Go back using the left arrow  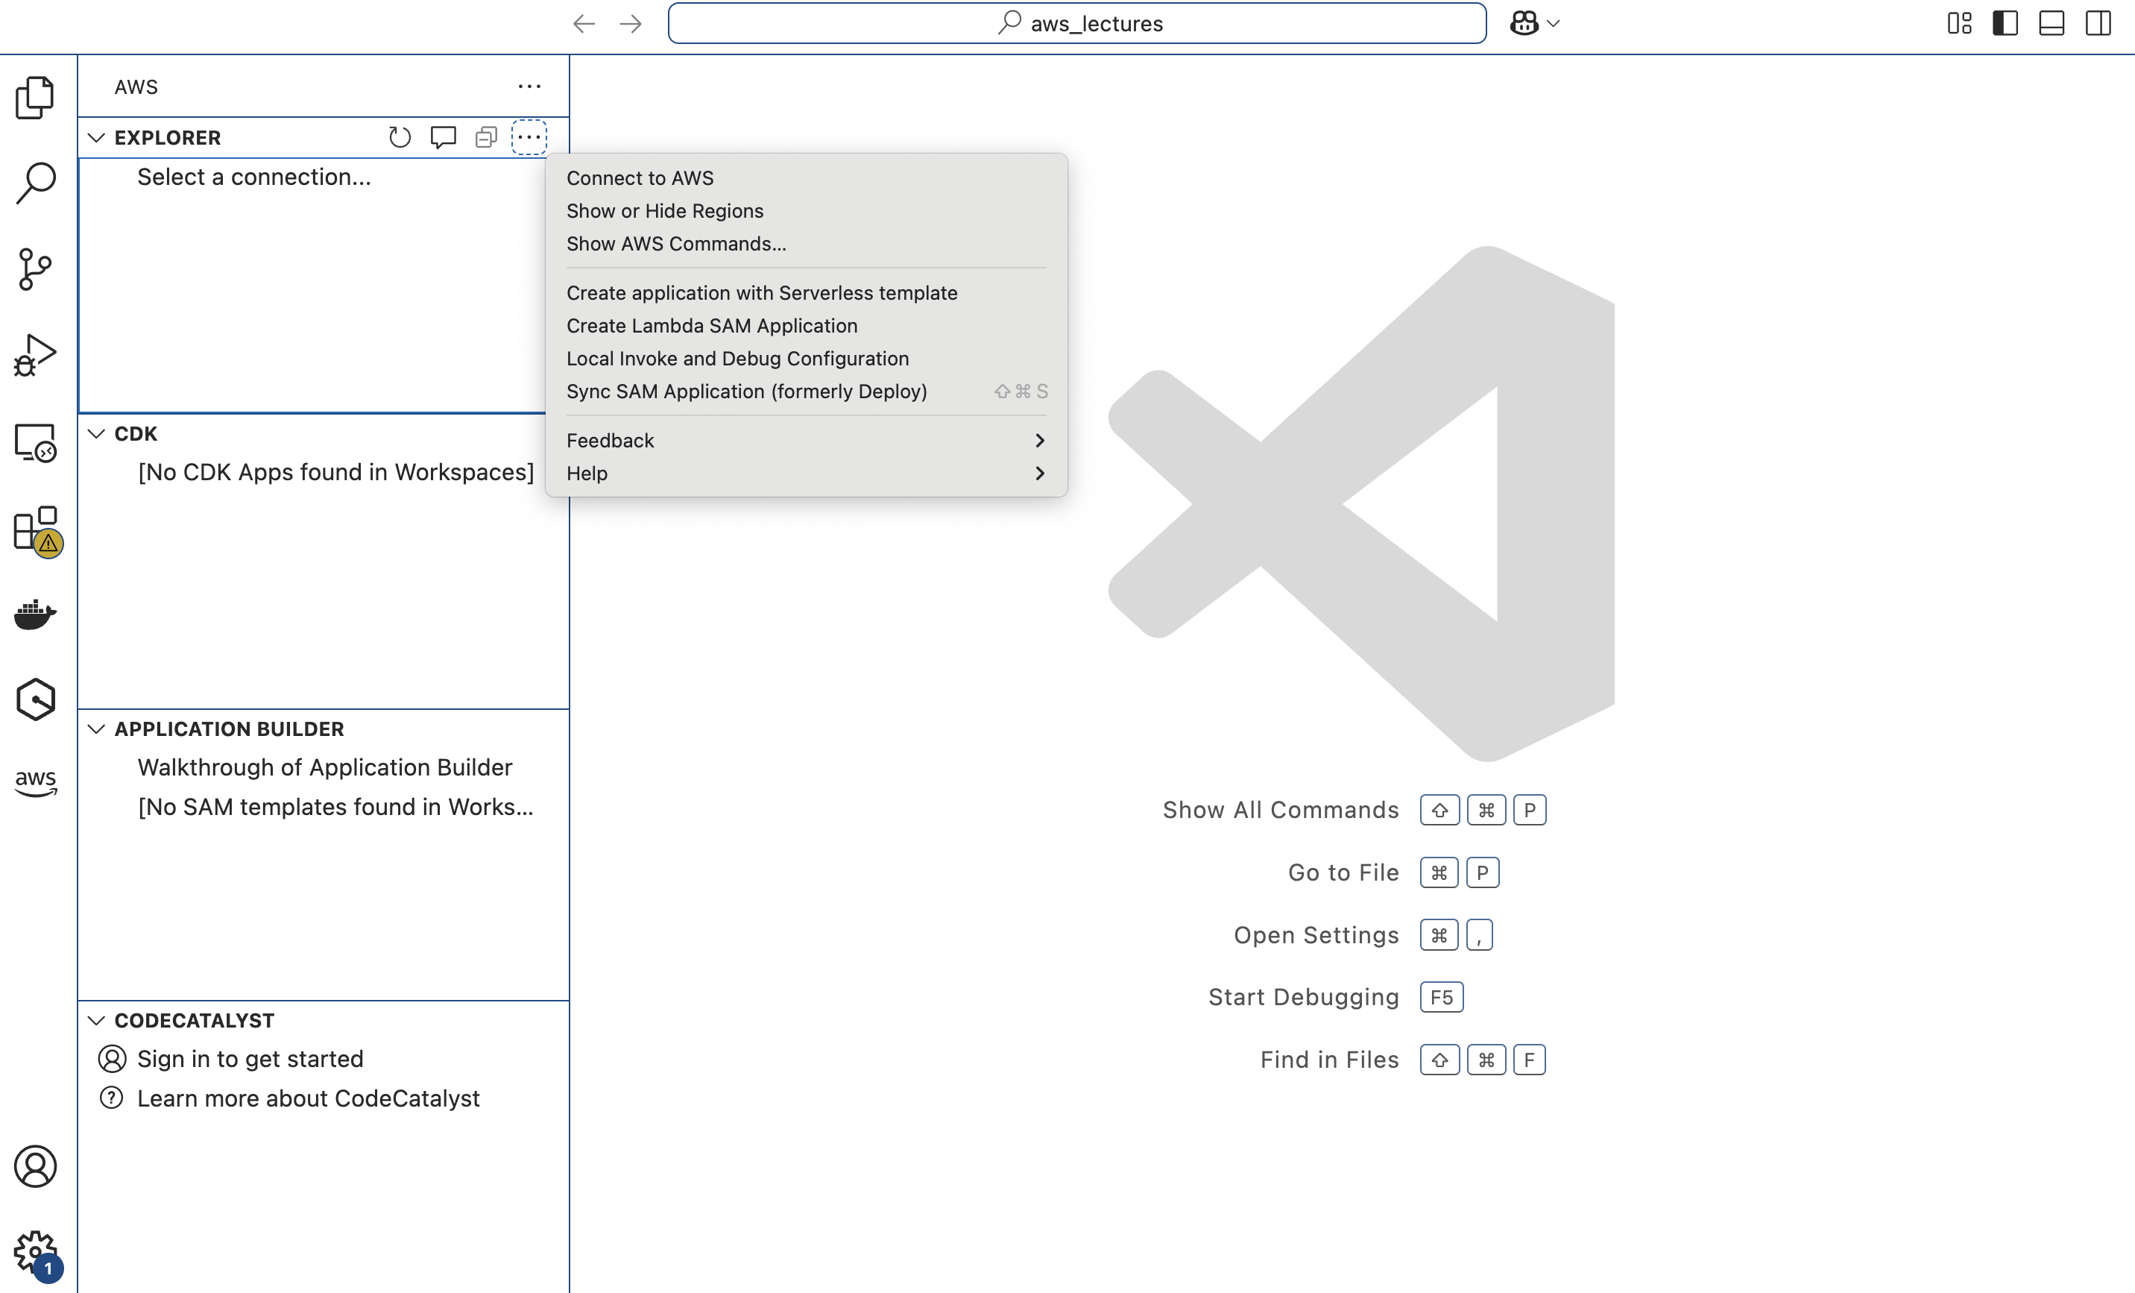(584, 23)
